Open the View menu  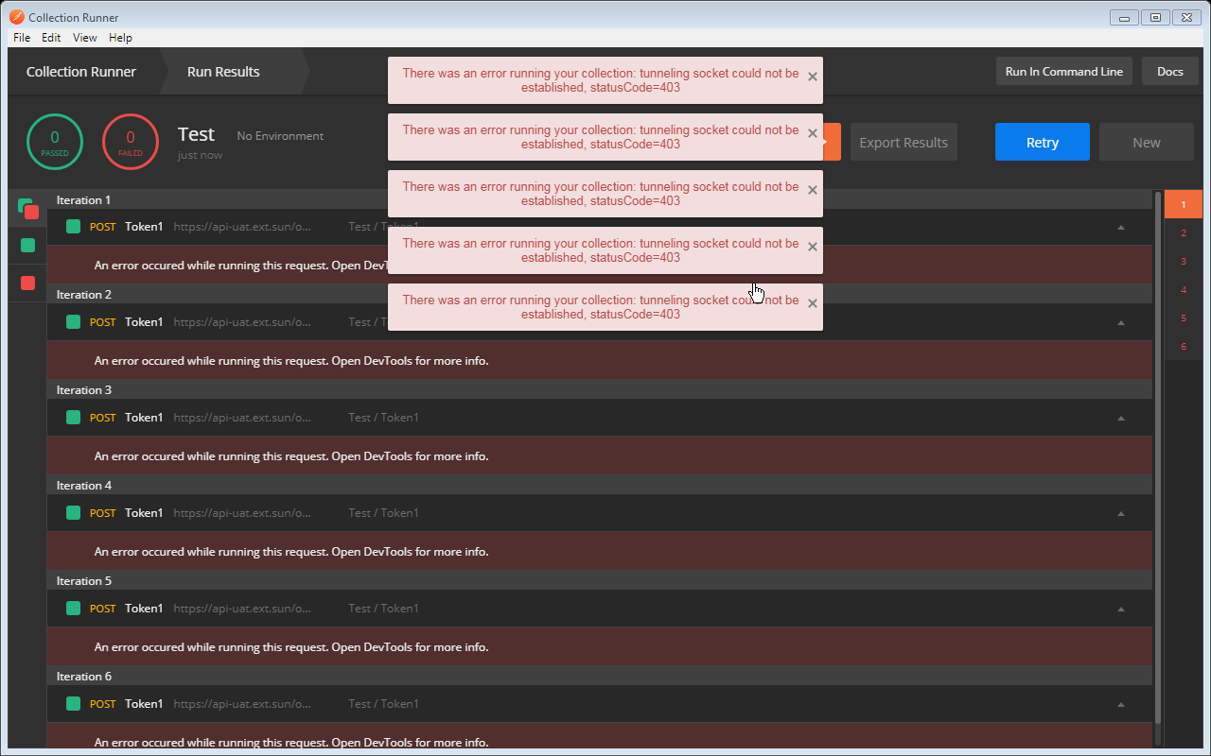coord(84,38)
